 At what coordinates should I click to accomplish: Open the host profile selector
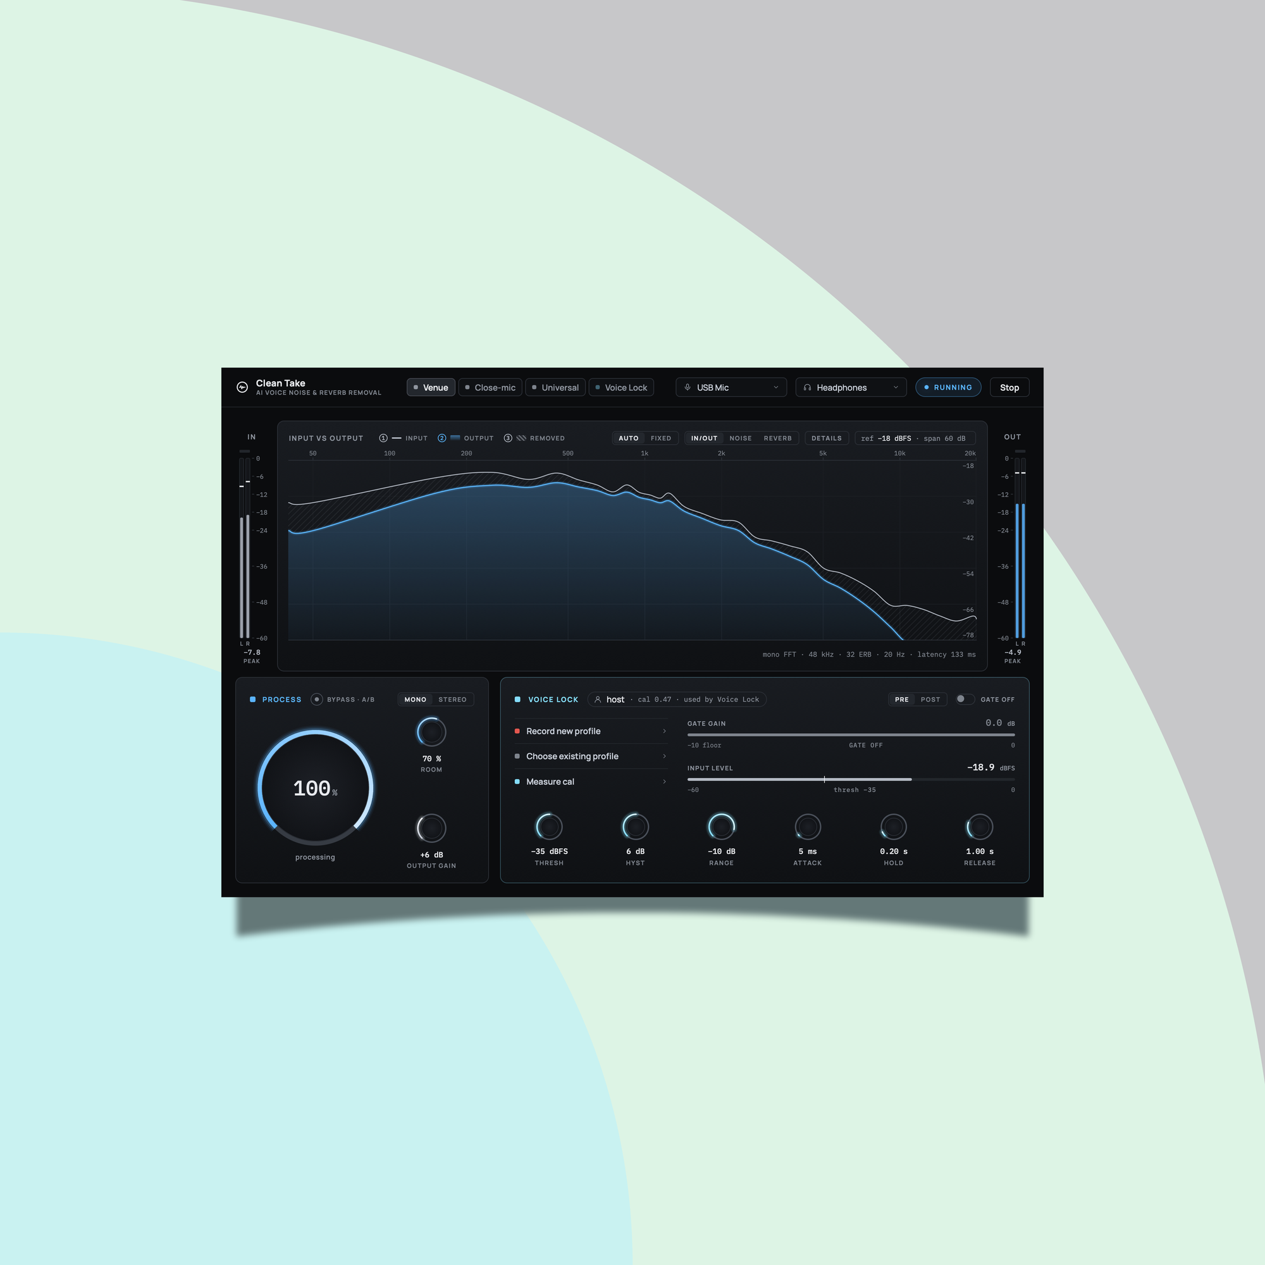tap(677, 700)
